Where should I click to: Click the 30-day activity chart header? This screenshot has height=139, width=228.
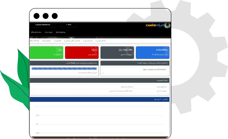tap(99, 100)
